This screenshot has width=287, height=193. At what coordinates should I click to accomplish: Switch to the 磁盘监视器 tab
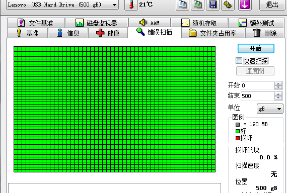pyautogui.click(x=97, y=23)
